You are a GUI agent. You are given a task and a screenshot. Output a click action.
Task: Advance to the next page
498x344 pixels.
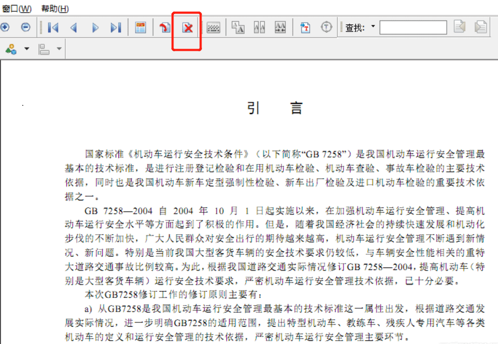tap(95, 27)
